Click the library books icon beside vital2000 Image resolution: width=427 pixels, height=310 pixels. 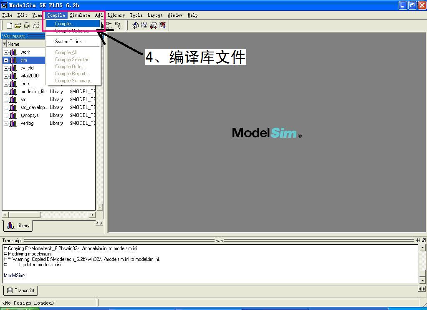point(13,76)
